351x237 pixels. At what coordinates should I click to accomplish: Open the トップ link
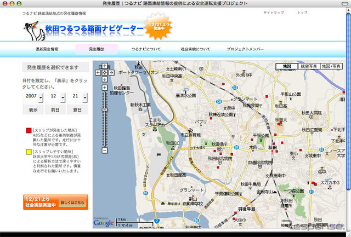click(x=302, y=13)
